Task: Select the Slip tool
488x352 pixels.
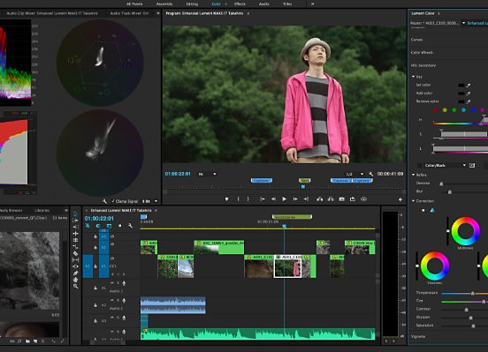Action: [x=75, y=259]
